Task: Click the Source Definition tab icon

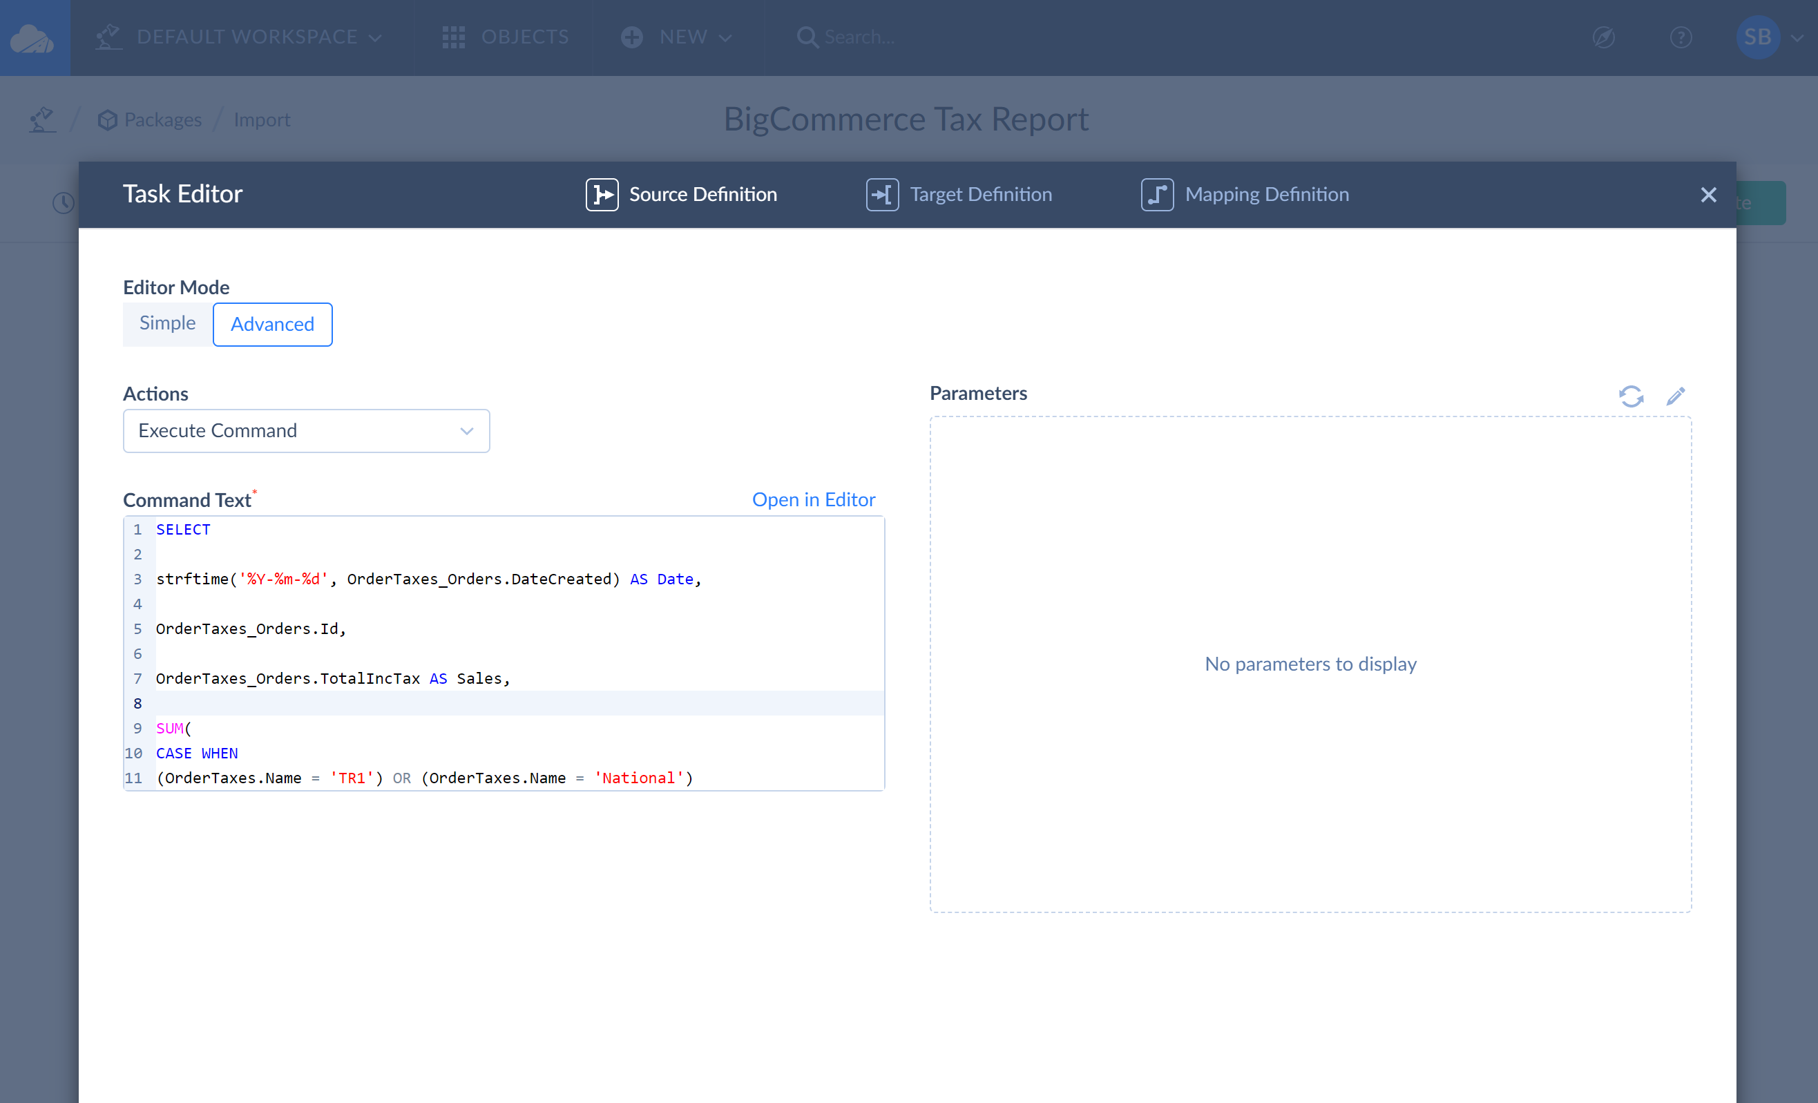Action: (x=601, y=193)
